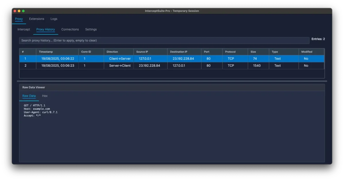The image size is (344, 180).
Task: Open the Logs tab
Action: pos(54,19)
